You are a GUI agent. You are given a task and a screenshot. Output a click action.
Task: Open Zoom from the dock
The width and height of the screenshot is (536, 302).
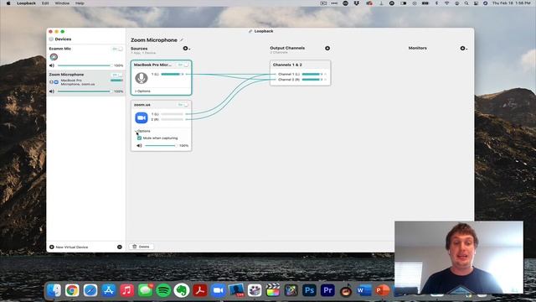[218, 290]
